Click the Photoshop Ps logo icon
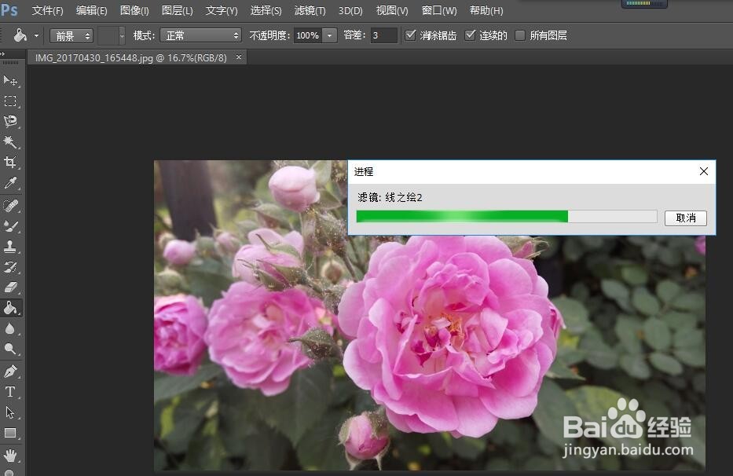 tap(9, 10)
